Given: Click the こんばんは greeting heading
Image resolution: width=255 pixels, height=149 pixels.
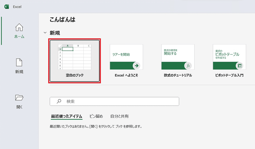Looking at the screenshot, I should [62, 20].
